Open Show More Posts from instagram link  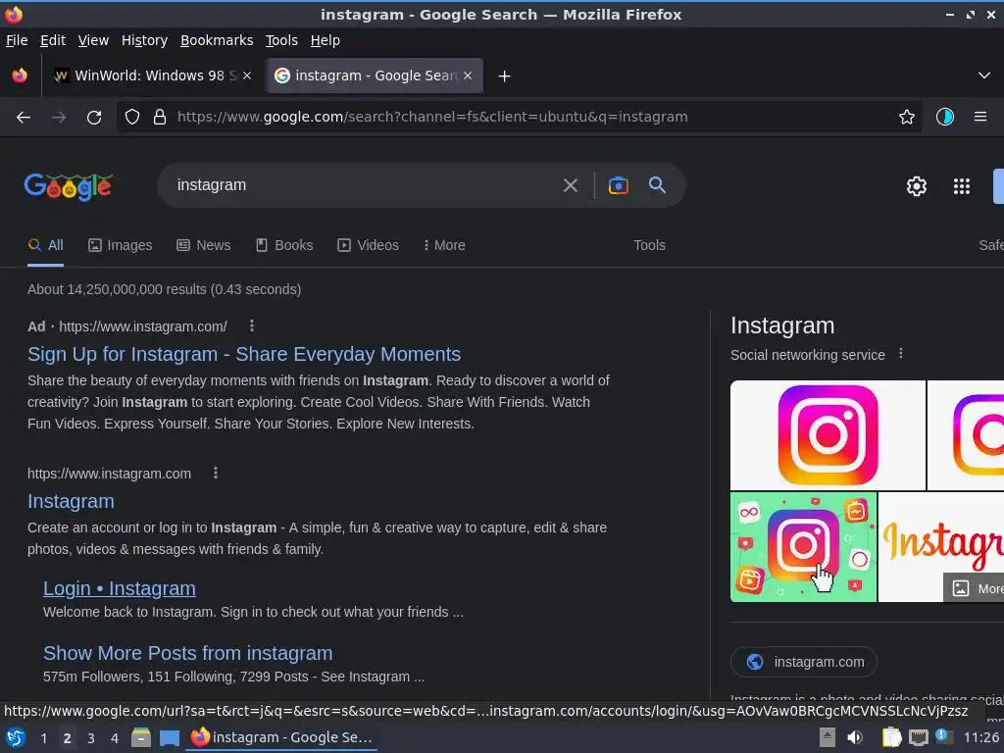187,653
